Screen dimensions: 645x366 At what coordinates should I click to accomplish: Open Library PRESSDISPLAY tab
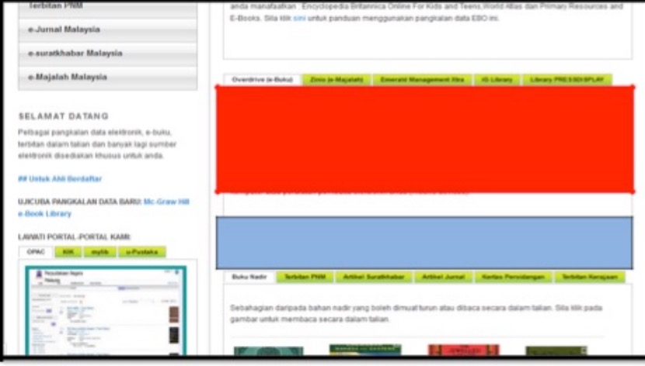[567, 80]
